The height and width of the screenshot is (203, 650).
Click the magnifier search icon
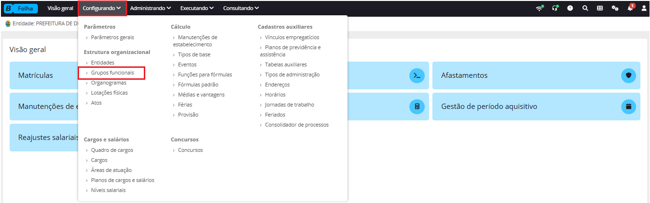[585, 8]
